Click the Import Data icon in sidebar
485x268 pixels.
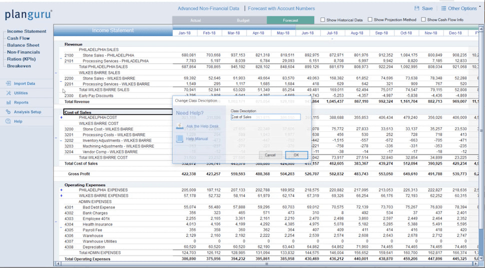tap(8, 84)
